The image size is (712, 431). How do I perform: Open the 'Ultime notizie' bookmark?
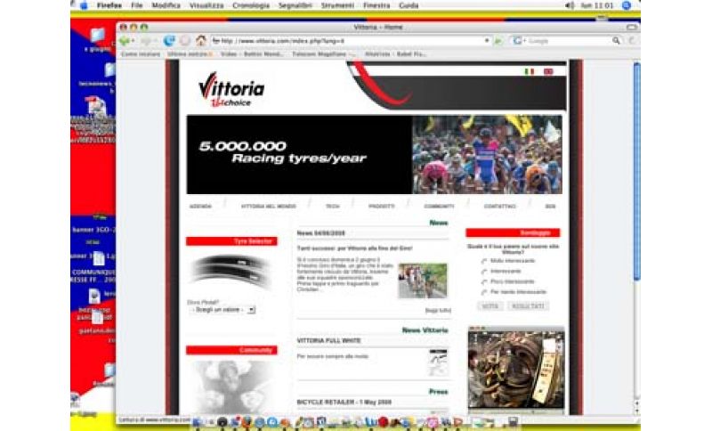190,54
